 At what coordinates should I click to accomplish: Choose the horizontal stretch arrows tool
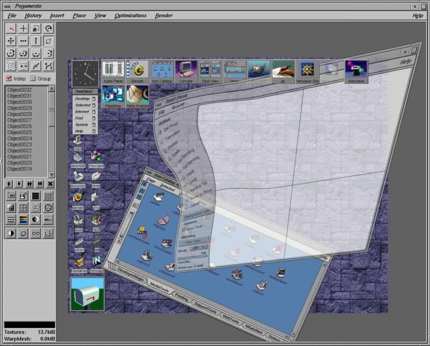(x=23, y=41)
